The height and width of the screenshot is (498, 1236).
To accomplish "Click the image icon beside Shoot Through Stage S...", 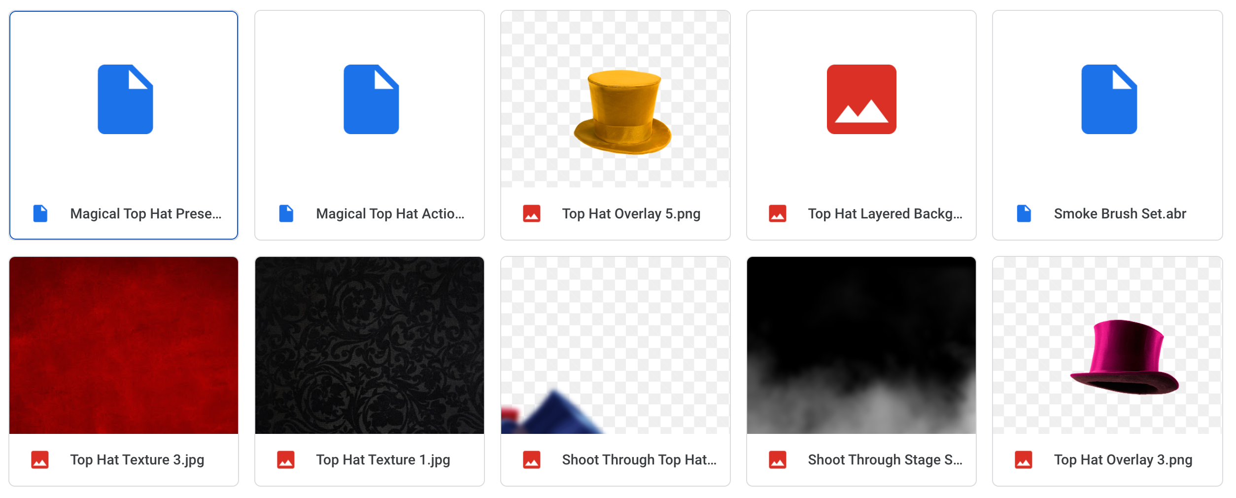I will (778, 460).
